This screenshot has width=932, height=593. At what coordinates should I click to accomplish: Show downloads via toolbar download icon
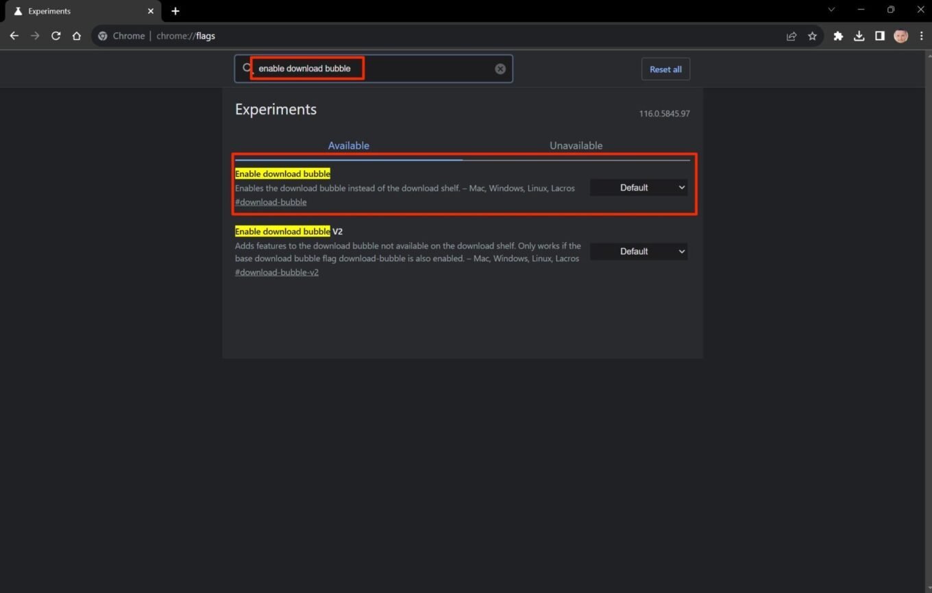coord(859,36)
